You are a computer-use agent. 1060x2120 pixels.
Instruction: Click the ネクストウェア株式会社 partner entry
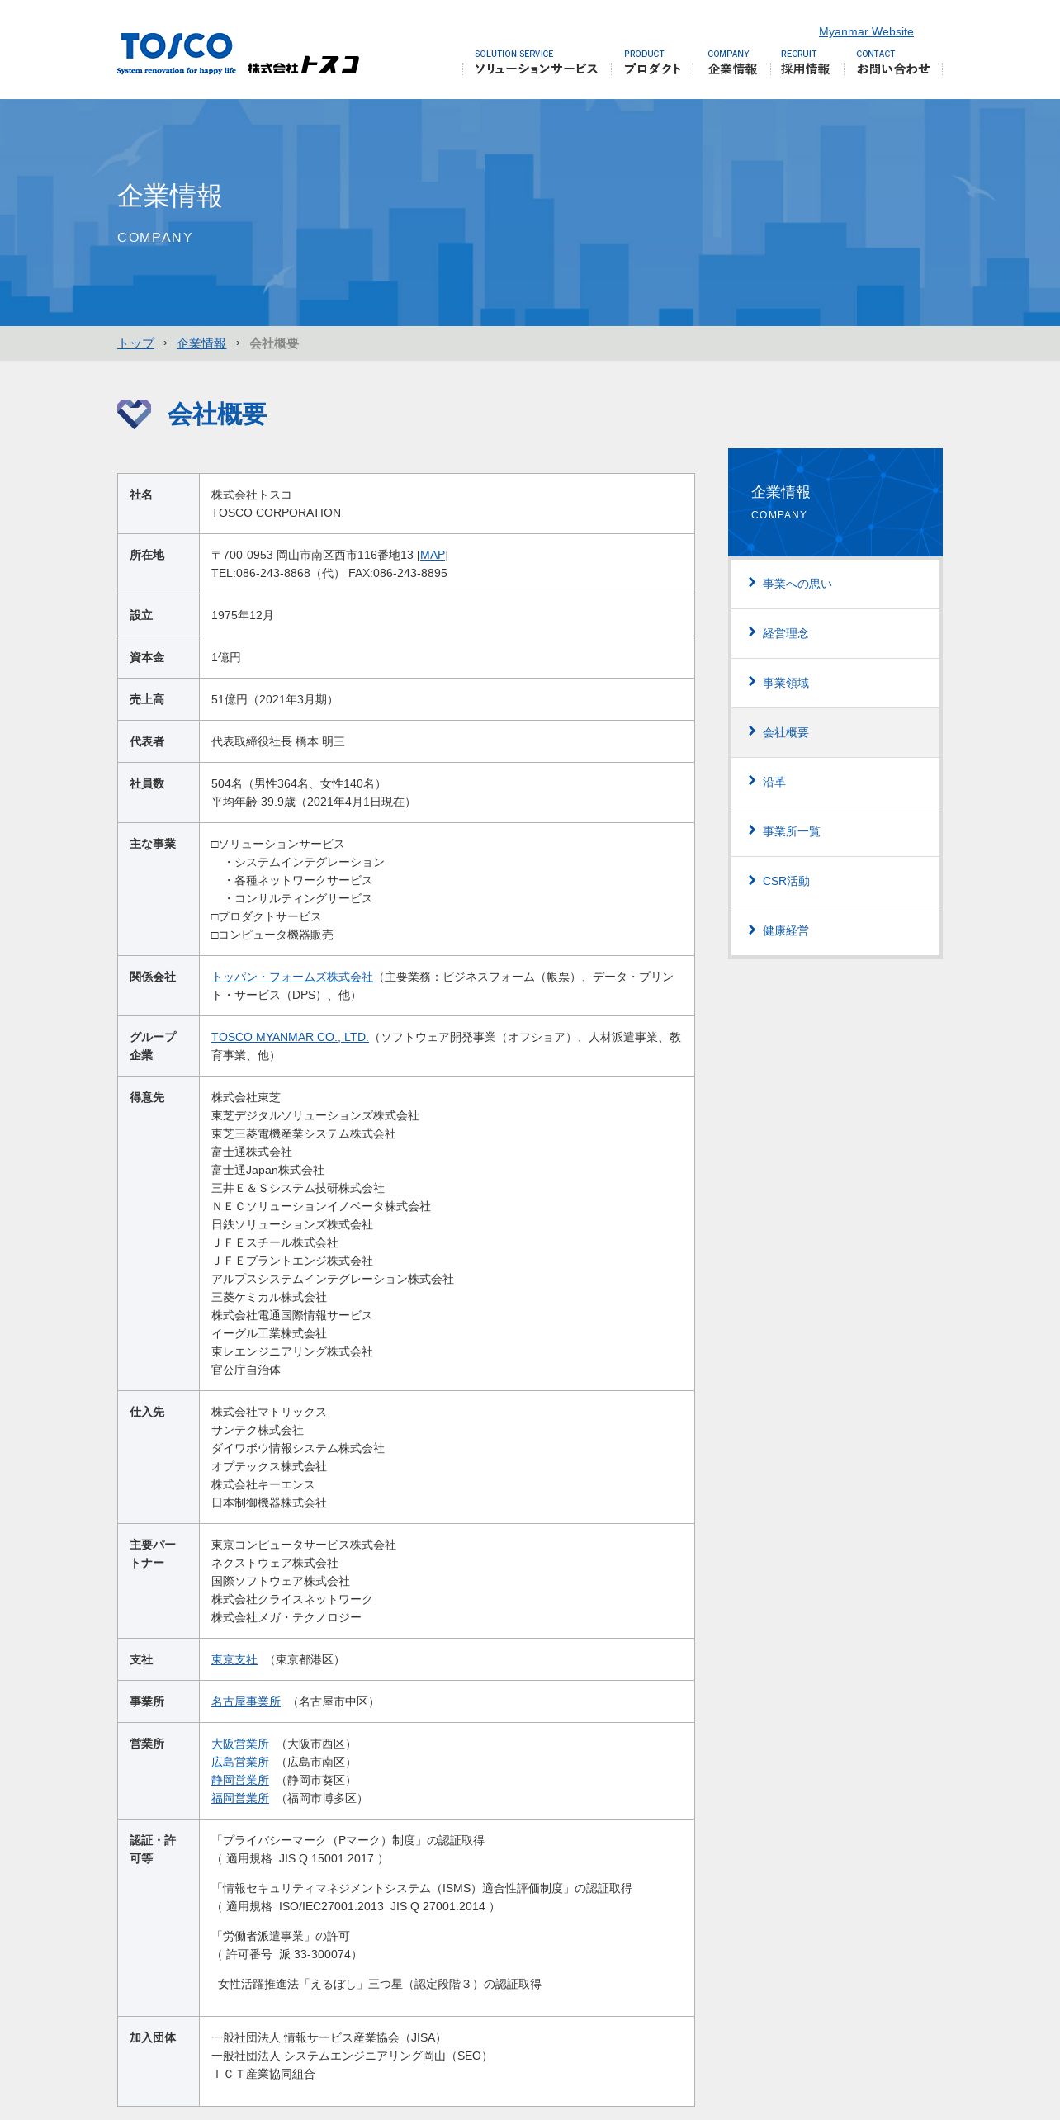pyautogui.click(x=275, y=1563)
